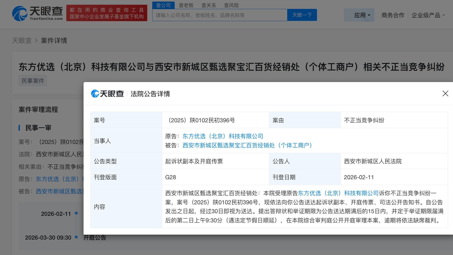The width and height of the screenshot is (453, 255).
Task: Click the 天眼一下 search button
Action: 302,15
